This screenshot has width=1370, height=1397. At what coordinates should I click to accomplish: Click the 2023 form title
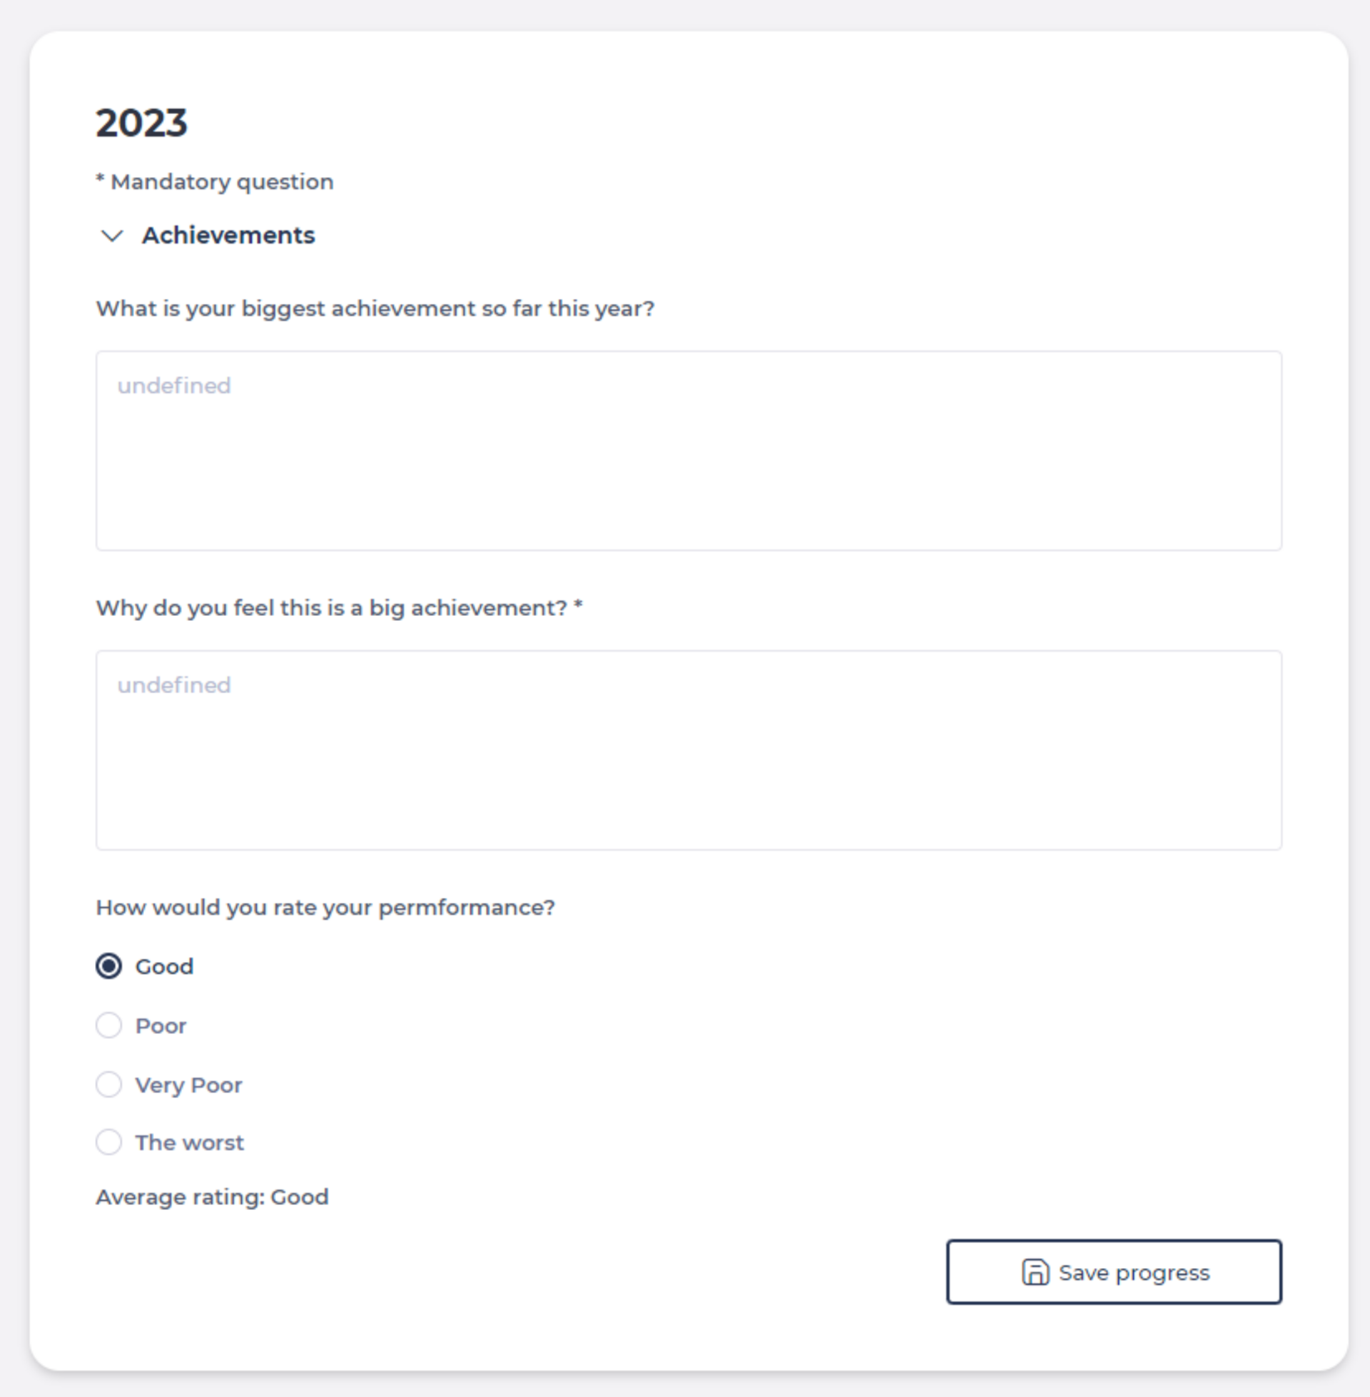(142, 123)
